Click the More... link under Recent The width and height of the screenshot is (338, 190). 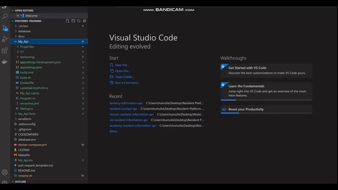coord(114,131)
